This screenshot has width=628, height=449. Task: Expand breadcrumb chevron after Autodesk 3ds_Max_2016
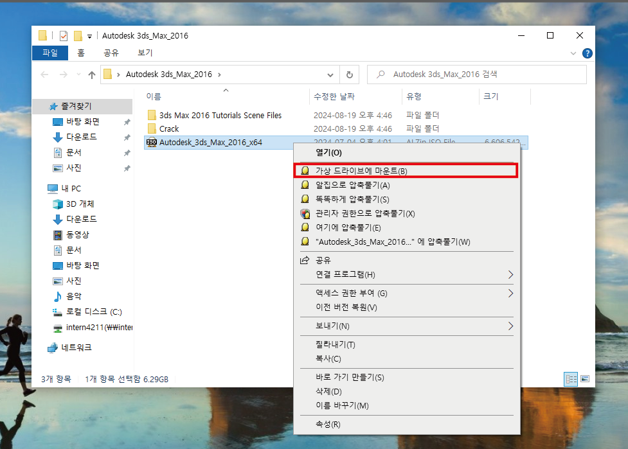(x=219, y=75)
